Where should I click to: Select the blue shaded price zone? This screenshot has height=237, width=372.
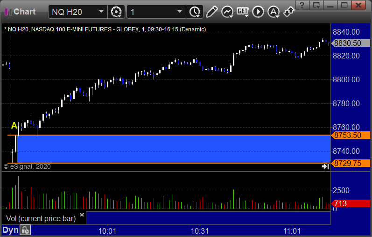[174, 149]
